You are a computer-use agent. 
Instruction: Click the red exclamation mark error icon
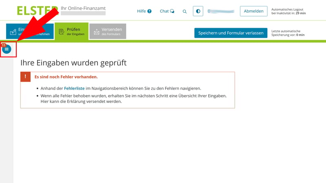pyautogui.click(x=25, y=77)
